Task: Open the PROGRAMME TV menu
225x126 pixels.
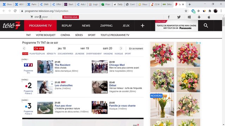Action: coord(40,26)
